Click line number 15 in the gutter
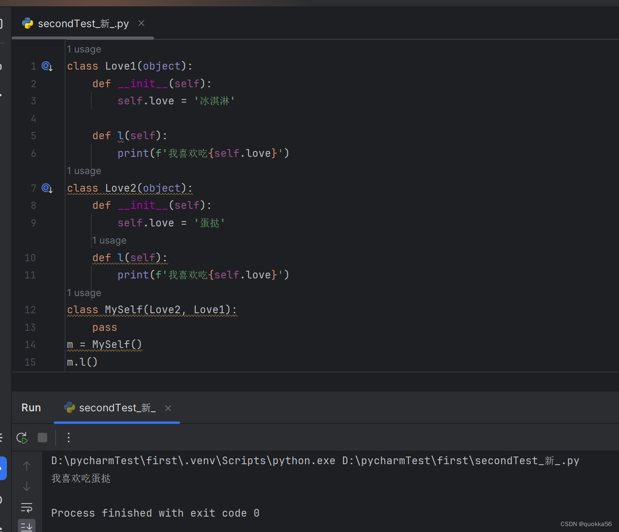 [30, 363]
